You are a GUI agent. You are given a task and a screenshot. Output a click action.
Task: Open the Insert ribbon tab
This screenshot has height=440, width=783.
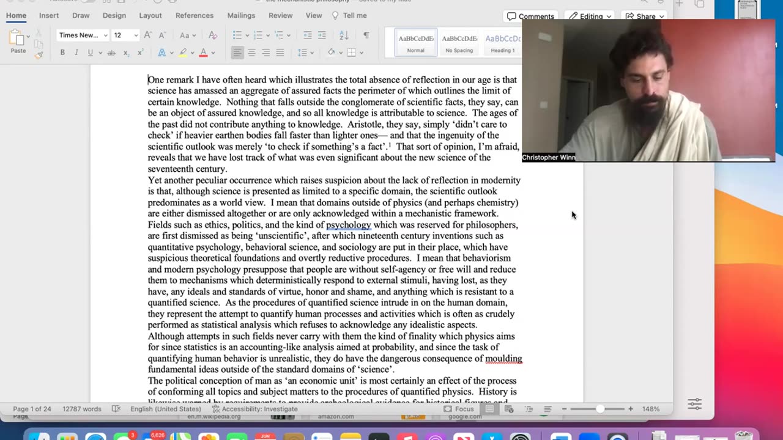[49, 15]
